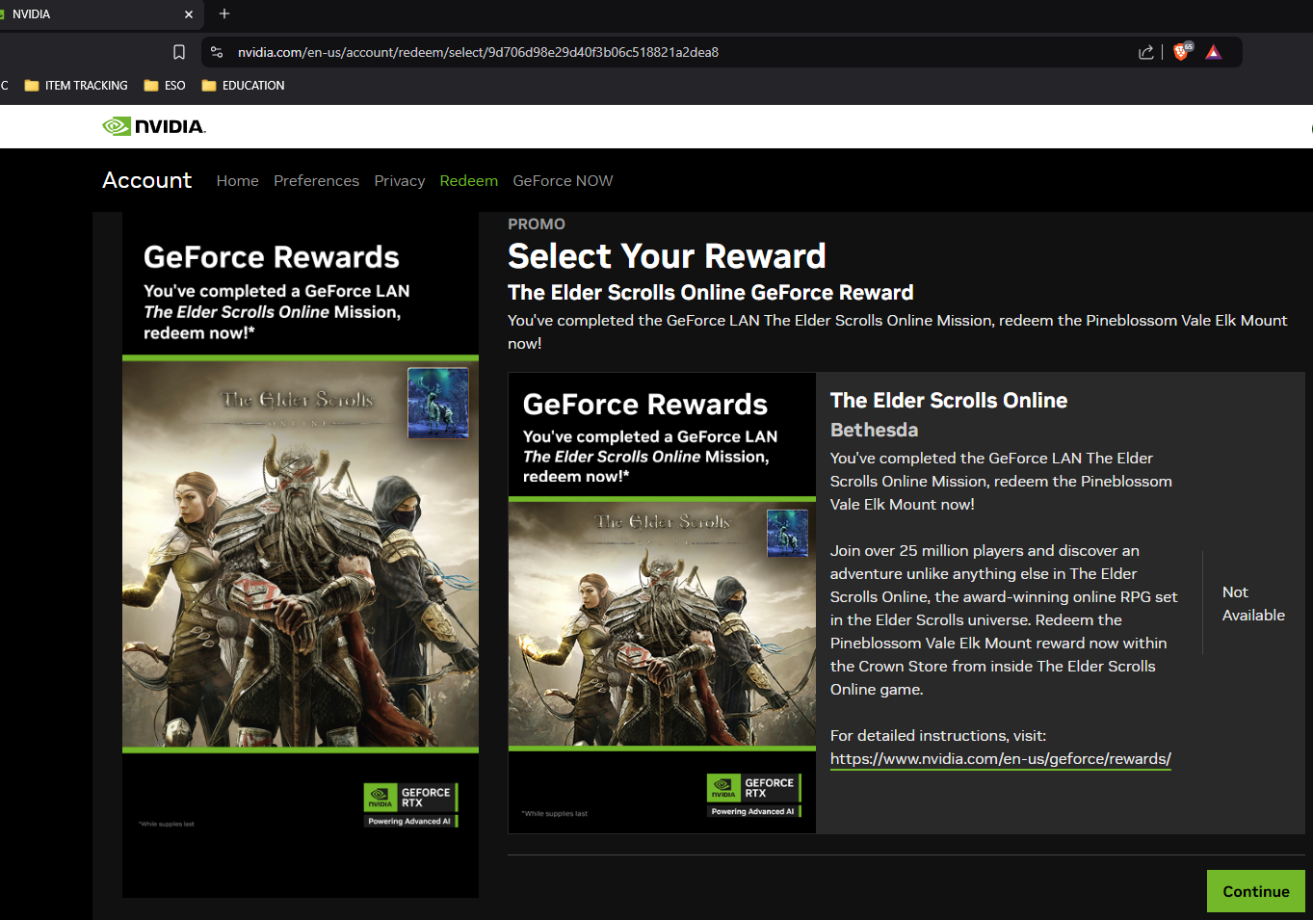1313x920 pixels.
Task: Click the Continue button
Action: [x=1255, y=891]
